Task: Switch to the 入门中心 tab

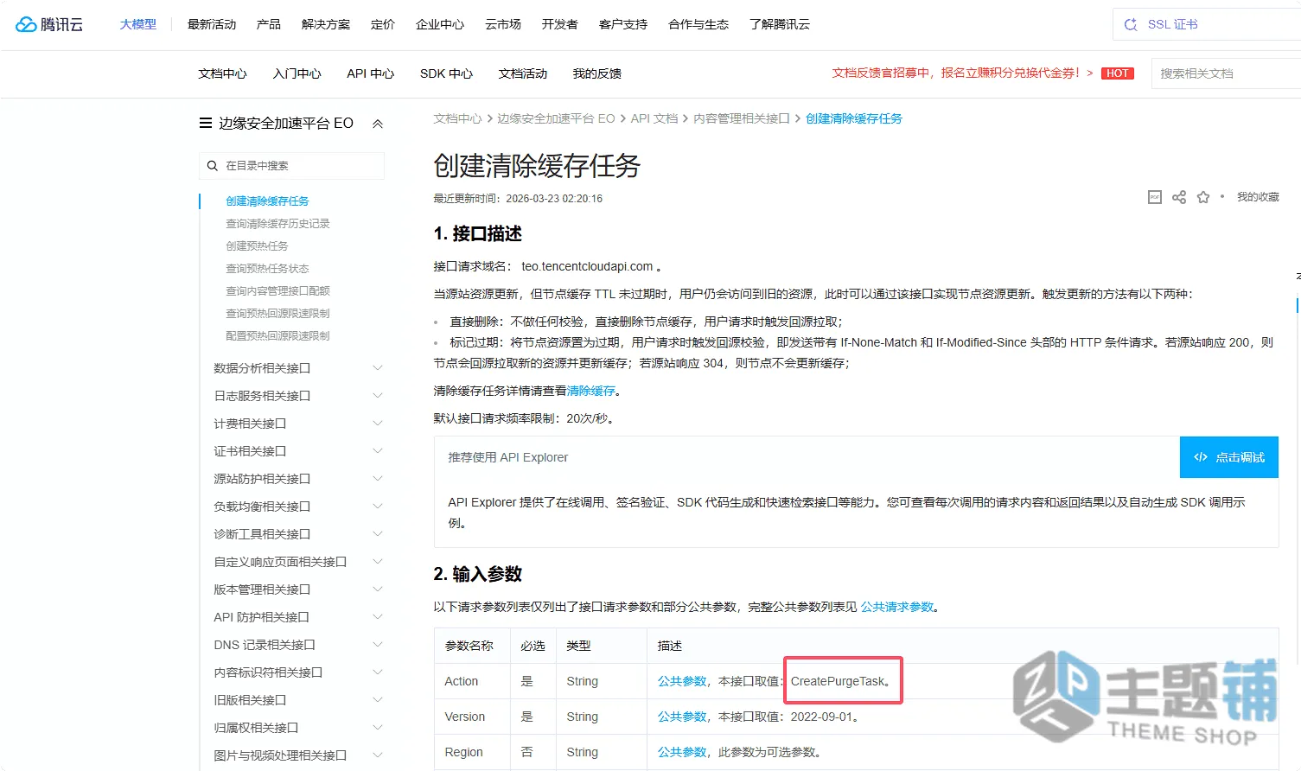Action: 297,73
